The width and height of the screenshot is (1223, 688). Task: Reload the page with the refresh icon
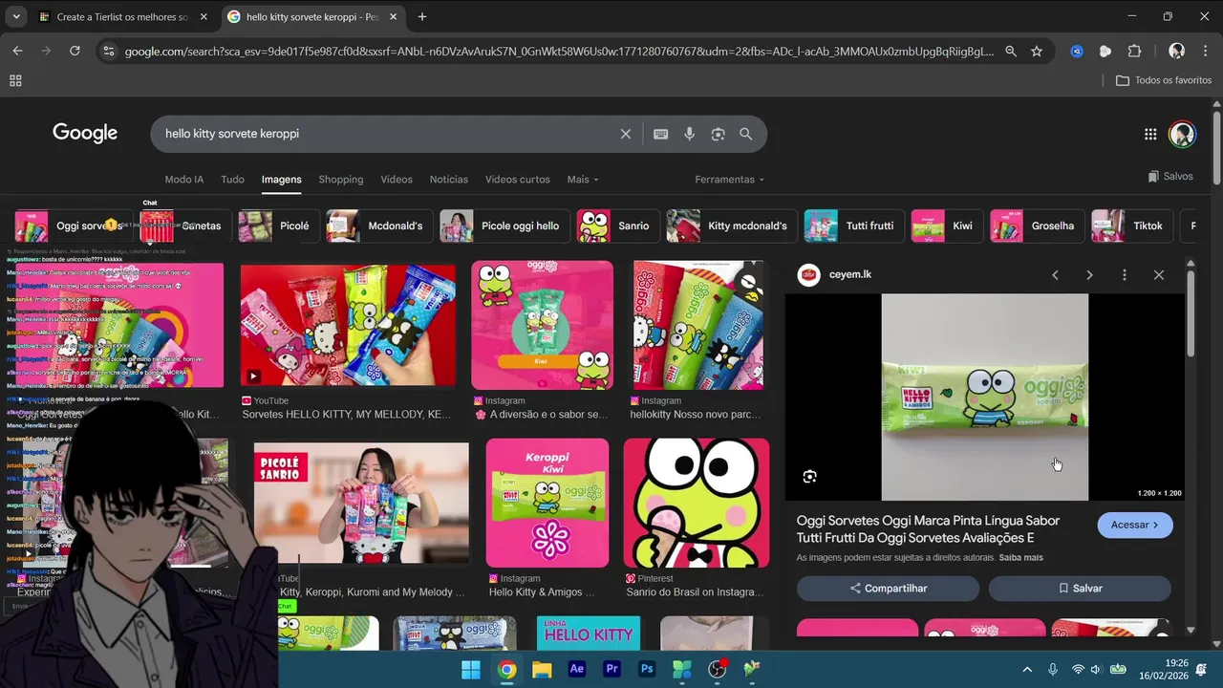(x=75, y=51)
